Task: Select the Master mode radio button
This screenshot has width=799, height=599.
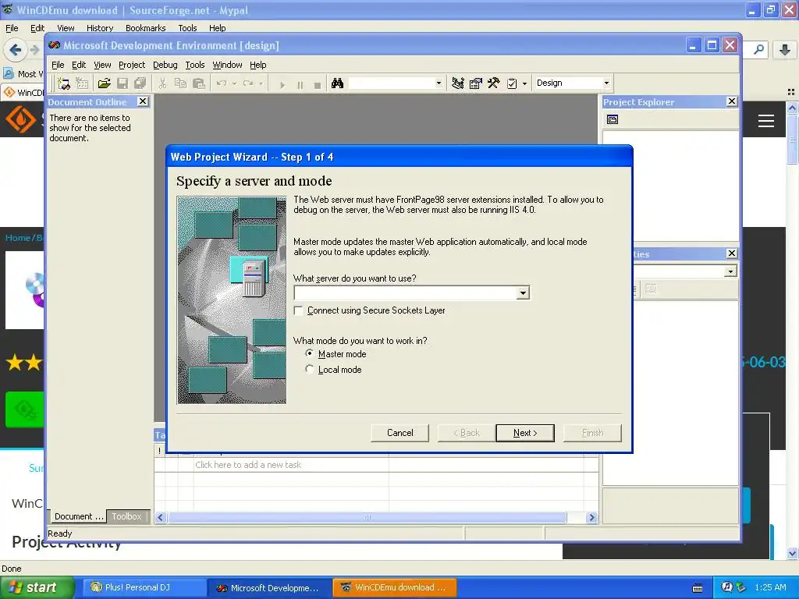Action: (x=309, y=353)
